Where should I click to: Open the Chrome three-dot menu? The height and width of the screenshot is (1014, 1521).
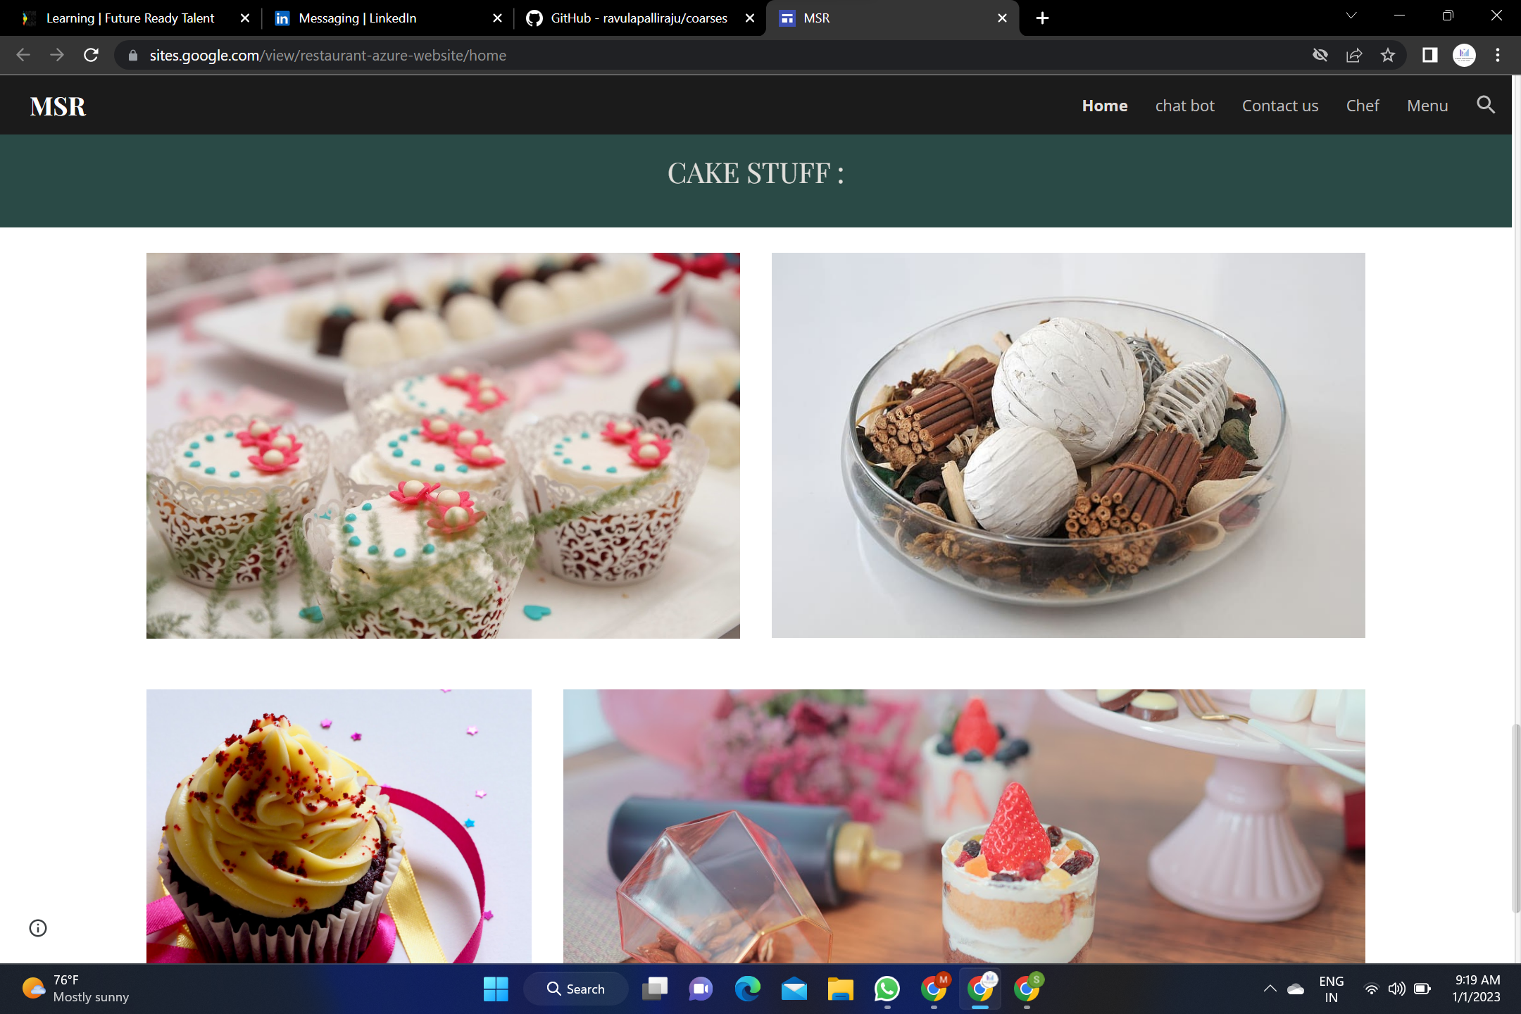coord(1498,55)
